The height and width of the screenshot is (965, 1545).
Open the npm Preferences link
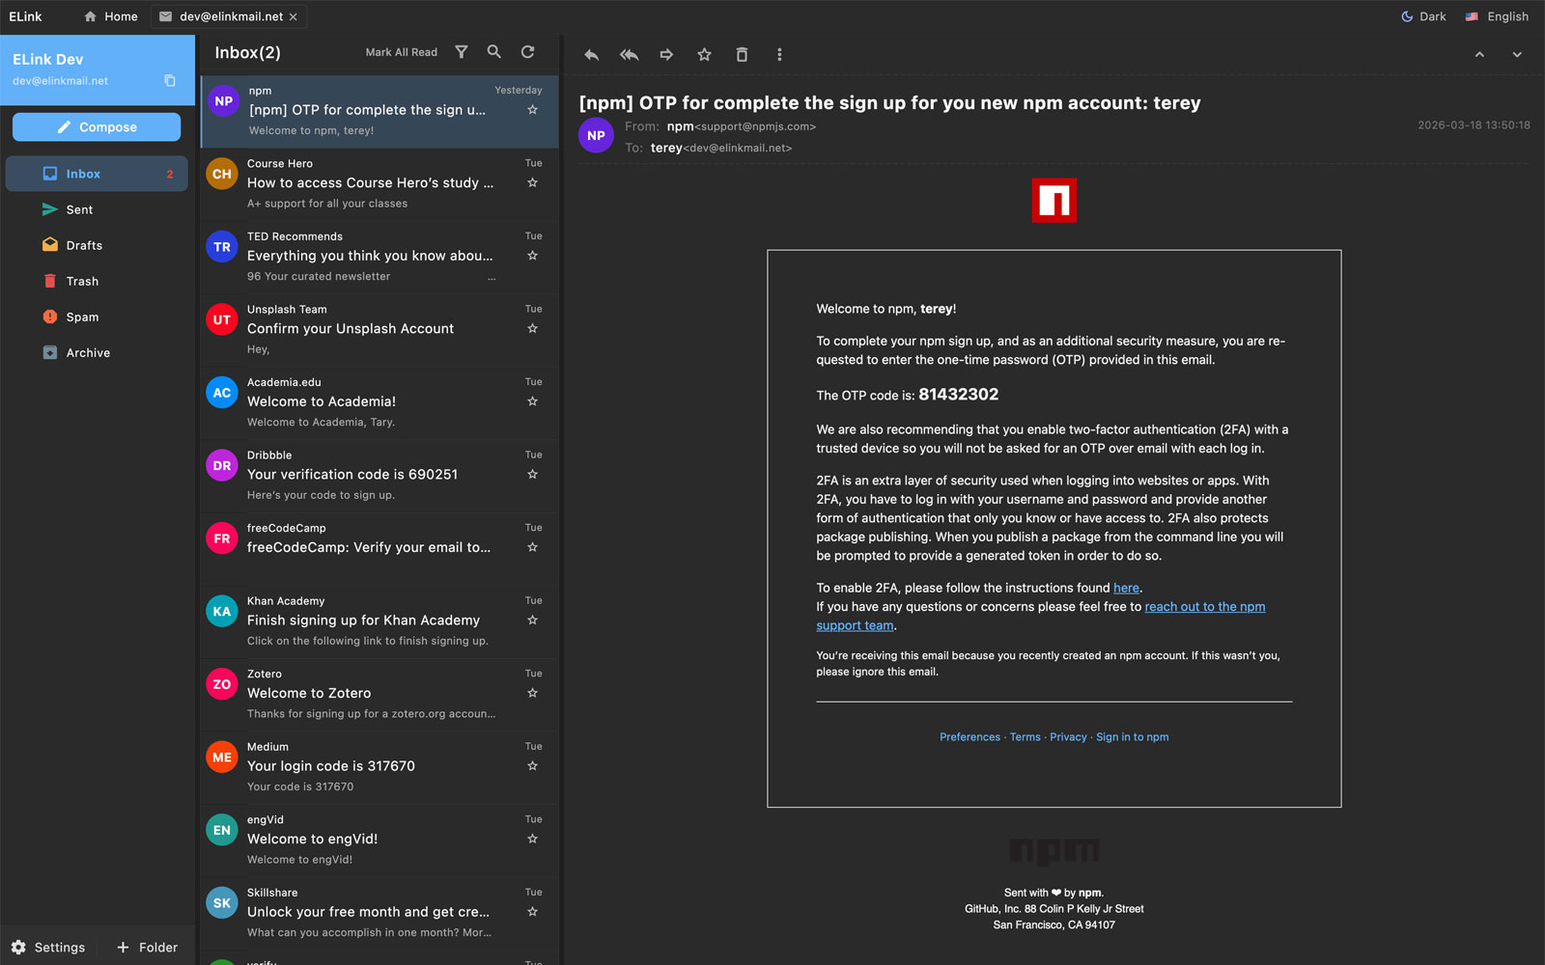pyautogui.click(x=969, y=736)
